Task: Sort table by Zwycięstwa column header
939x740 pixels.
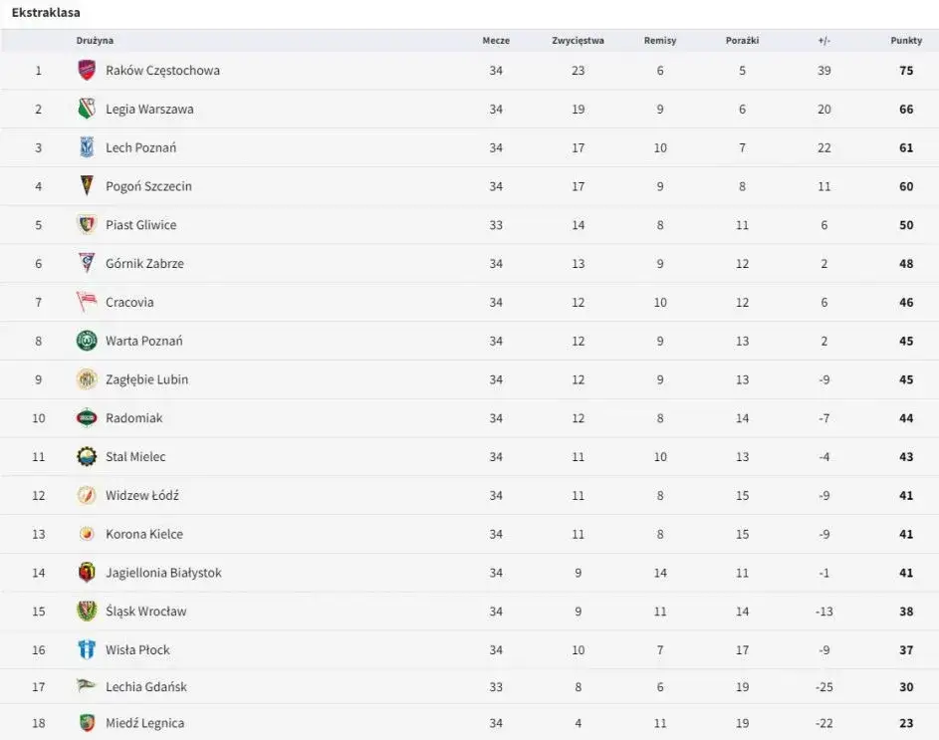Action: [578, 40]
